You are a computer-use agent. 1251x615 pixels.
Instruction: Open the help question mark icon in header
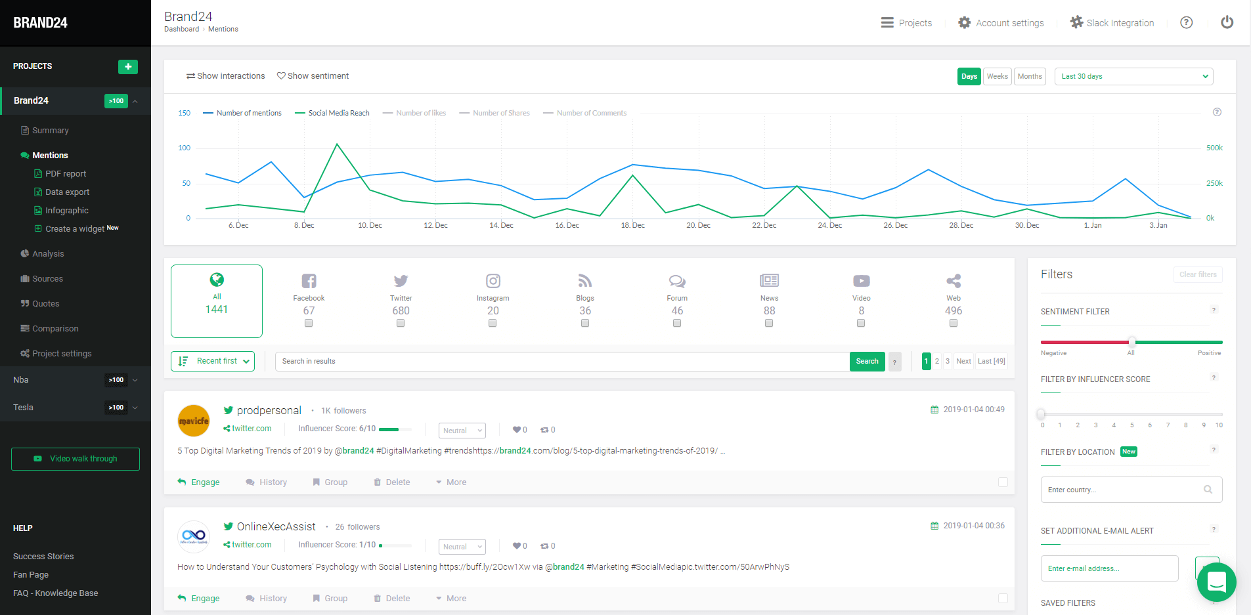tap(1186, 22)
